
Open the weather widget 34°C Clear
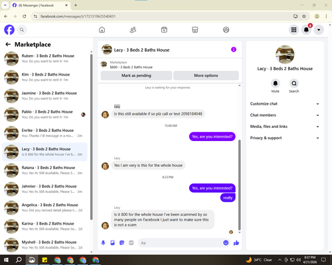259,260
